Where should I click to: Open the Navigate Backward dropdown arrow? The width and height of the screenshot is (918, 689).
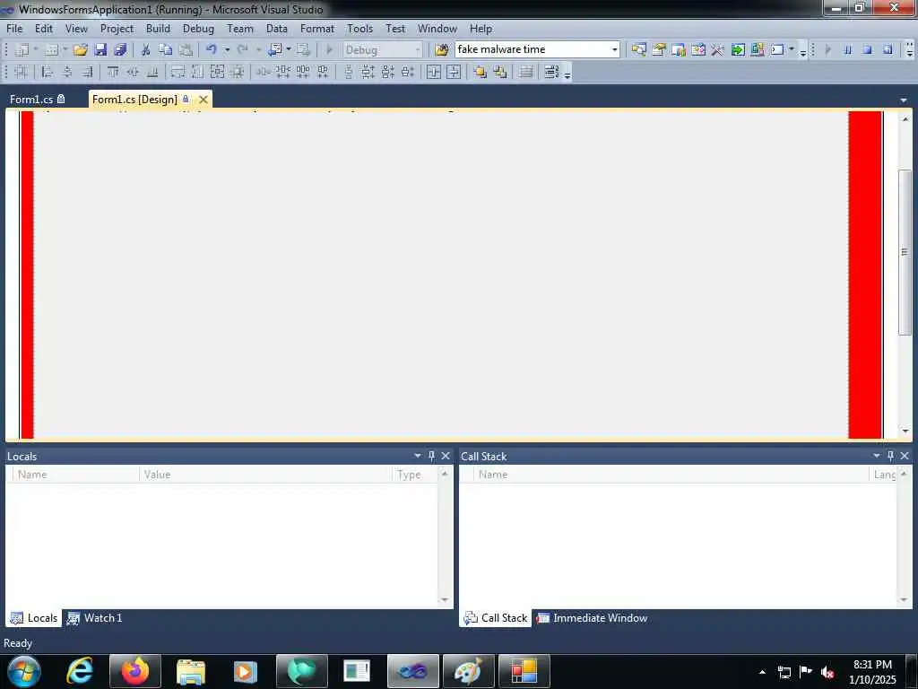288,50
